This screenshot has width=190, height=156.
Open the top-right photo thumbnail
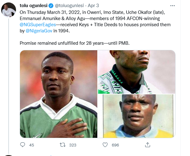pos(136,72)
